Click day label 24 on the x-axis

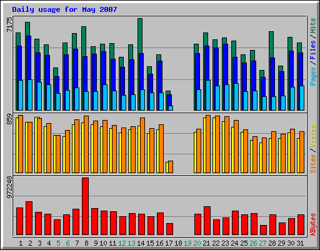click(234, 243)
